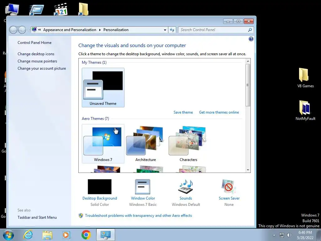The height and width of the screenshot is (241, 321).
Task: Click the shield icon beside Troubleshoot link
Action: click(x=81, y=216)
